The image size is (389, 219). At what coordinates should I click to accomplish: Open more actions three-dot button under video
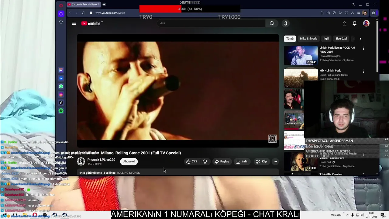point(275,162)
